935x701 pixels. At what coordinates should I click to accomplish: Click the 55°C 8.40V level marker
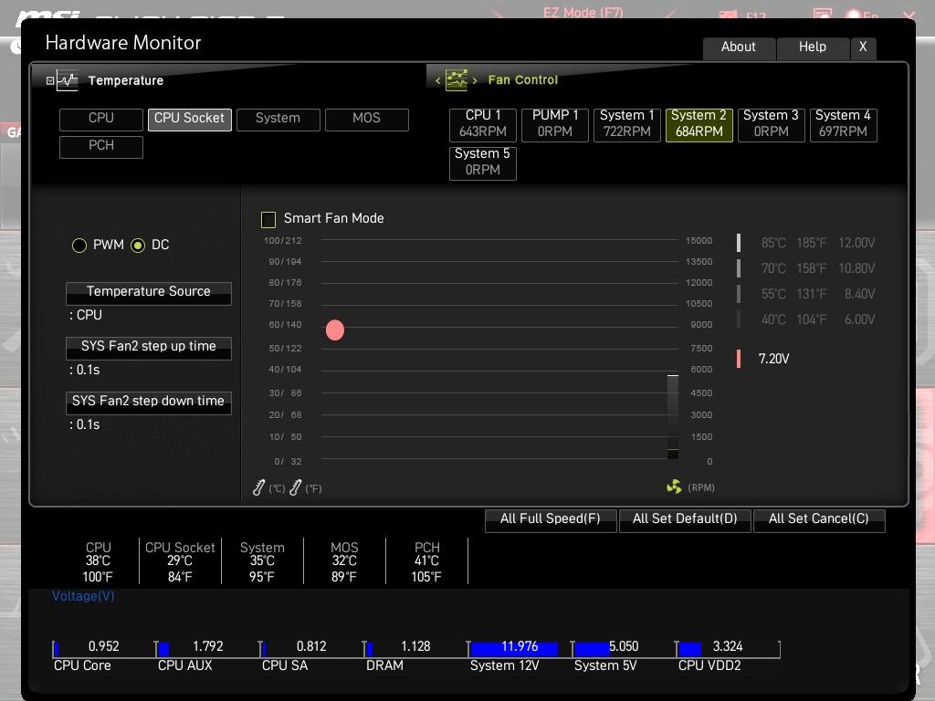(x=739, y=294)
